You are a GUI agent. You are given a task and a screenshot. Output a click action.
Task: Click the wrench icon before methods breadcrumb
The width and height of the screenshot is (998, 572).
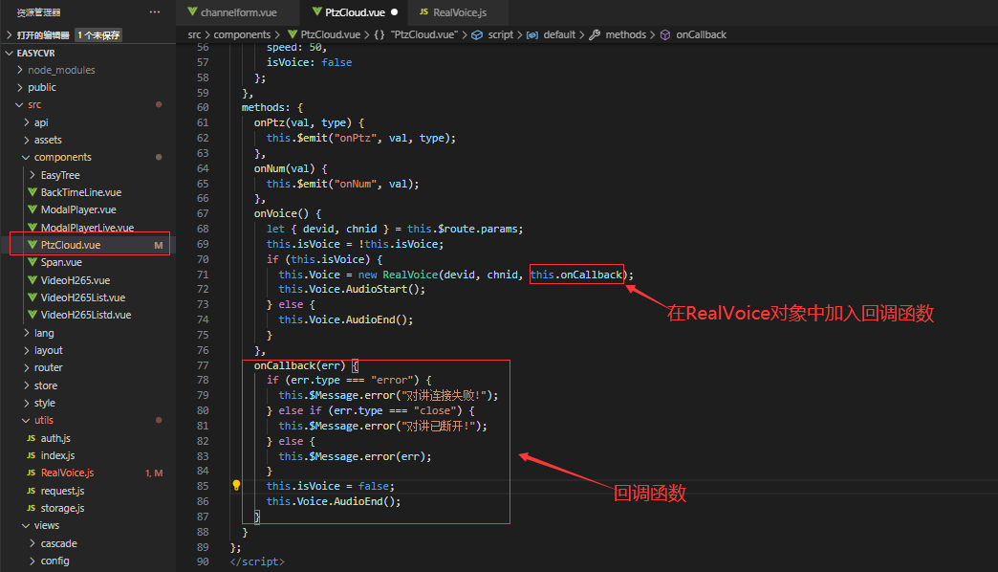[x=595, y=35]
